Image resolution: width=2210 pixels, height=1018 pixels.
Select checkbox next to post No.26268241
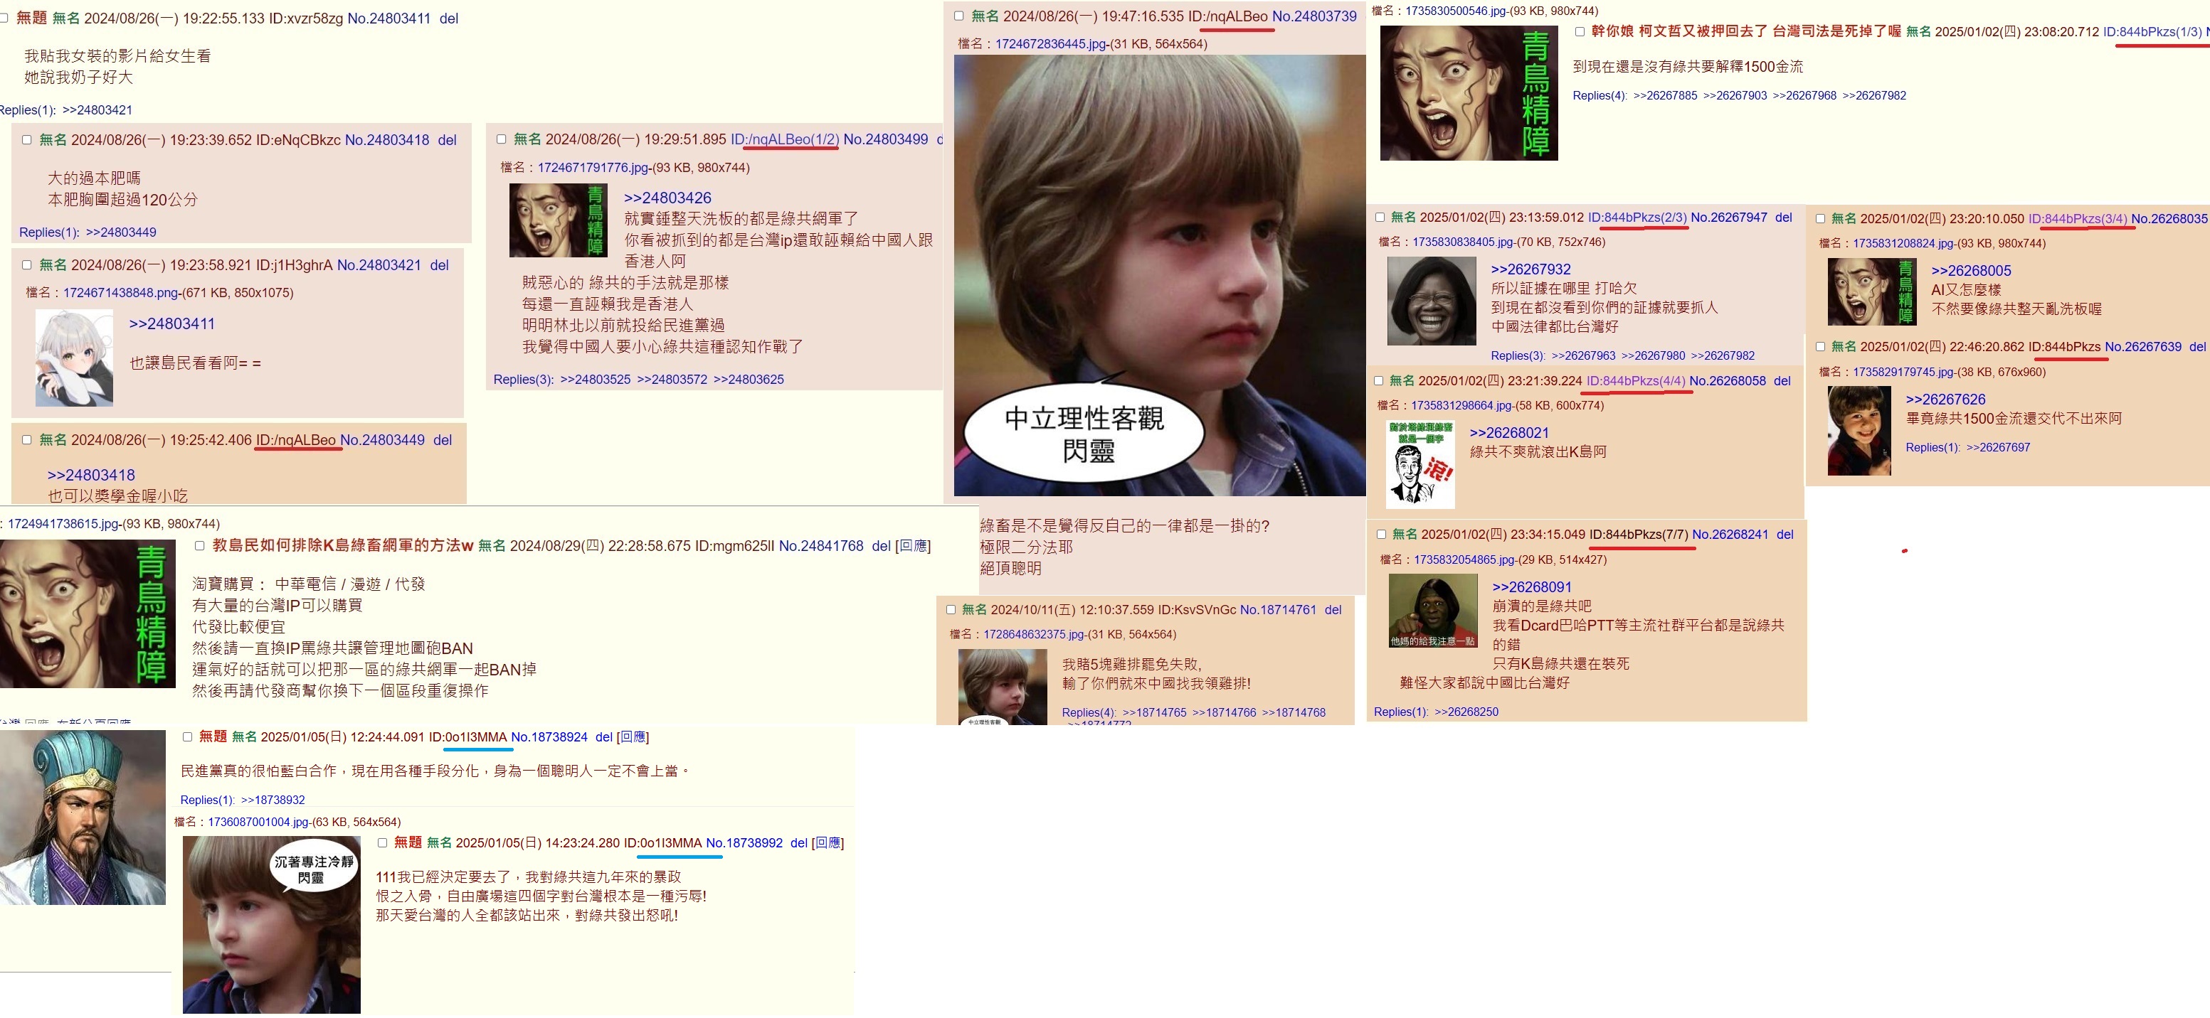[1381, 534]
